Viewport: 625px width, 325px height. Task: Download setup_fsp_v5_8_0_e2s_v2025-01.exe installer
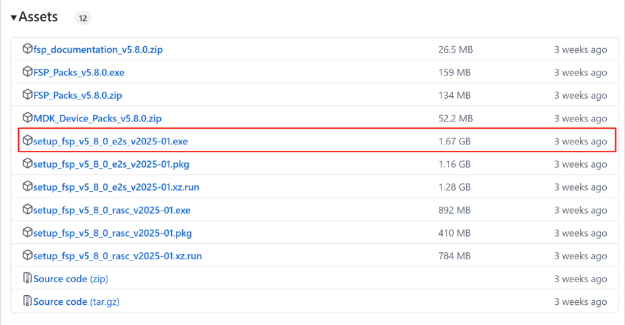click(x=111, y=142)
